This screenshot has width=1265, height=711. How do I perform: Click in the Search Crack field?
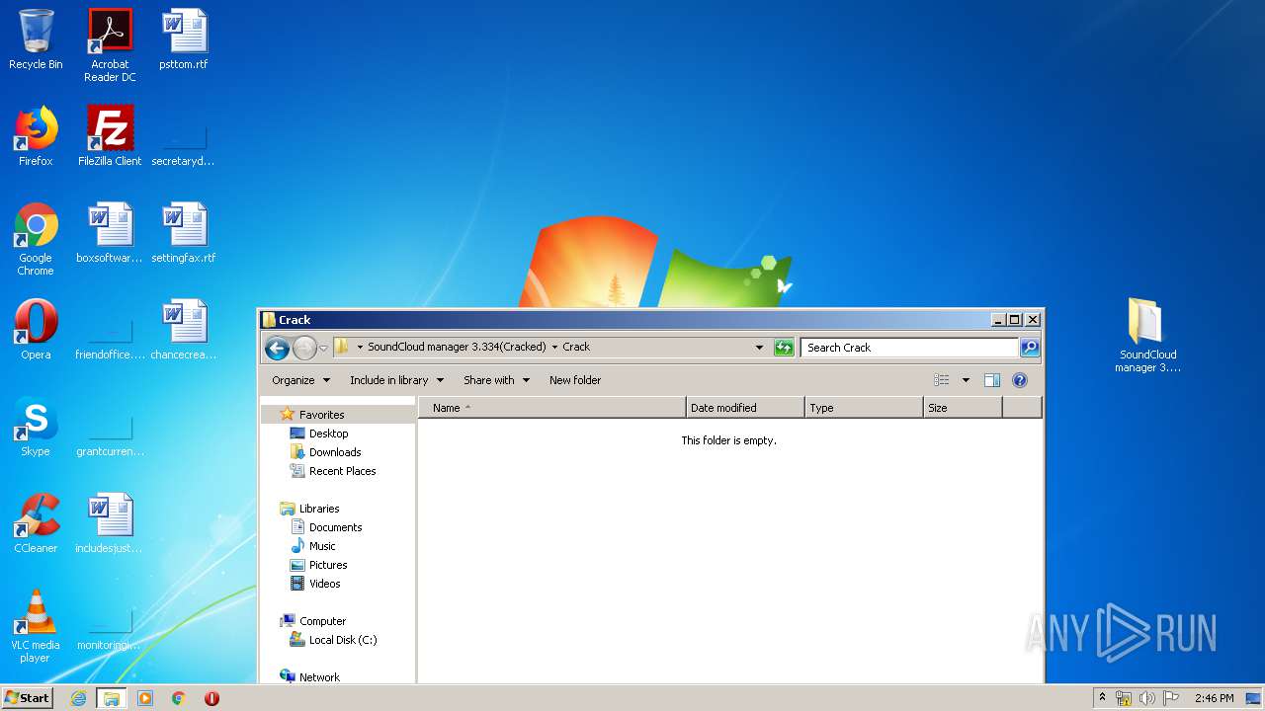tap(909, 348)
